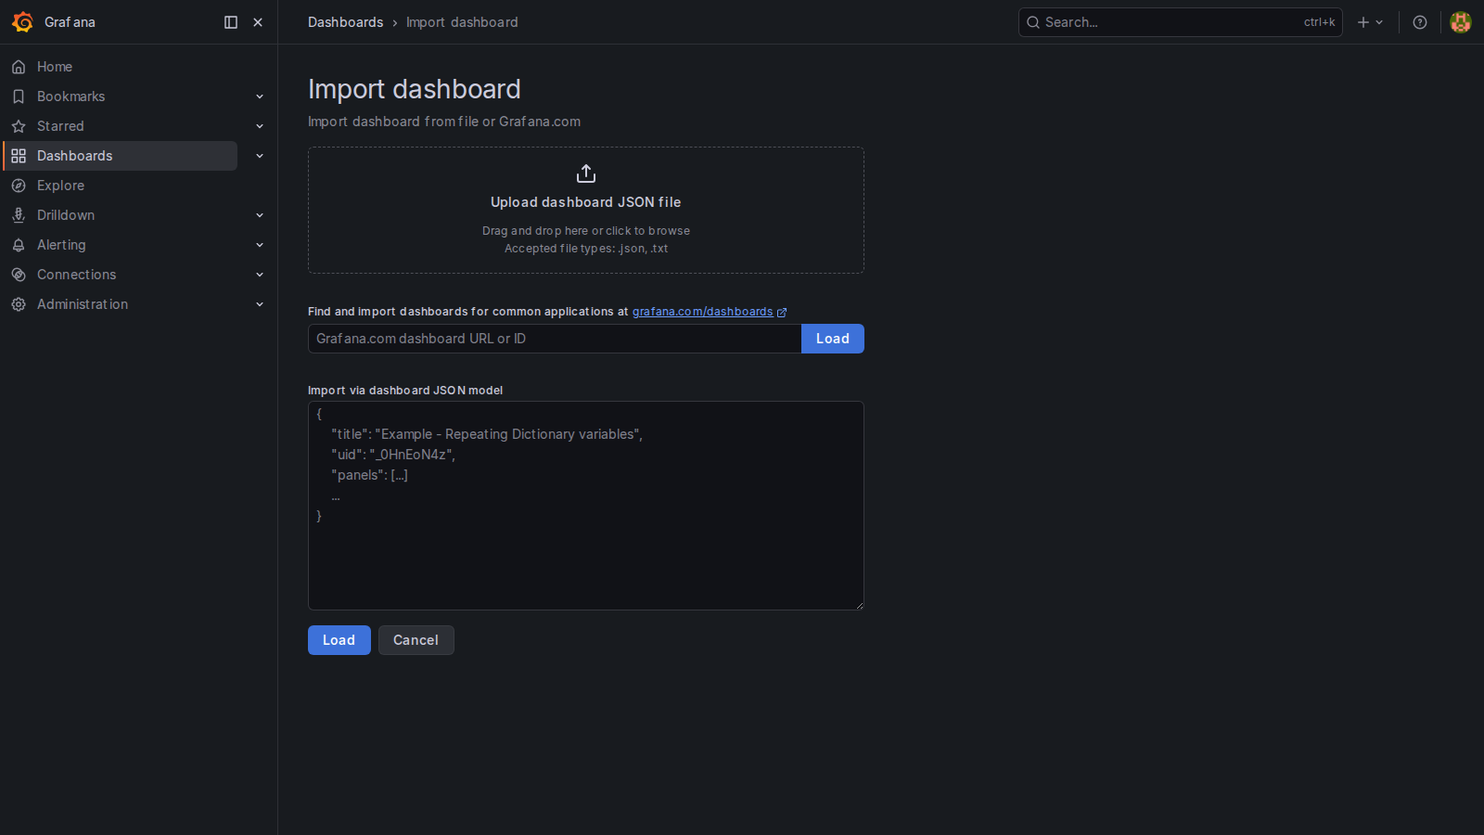1484x835 pixels.
Task: Click the Administration gear icon
Action: pyautogui.click(x=19, y=304)
